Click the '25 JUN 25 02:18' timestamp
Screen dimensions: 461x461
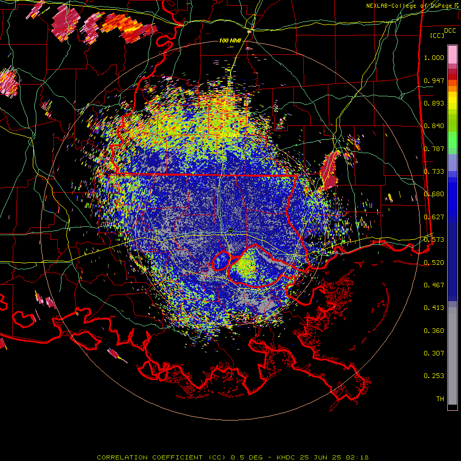[x=334, y=457]
